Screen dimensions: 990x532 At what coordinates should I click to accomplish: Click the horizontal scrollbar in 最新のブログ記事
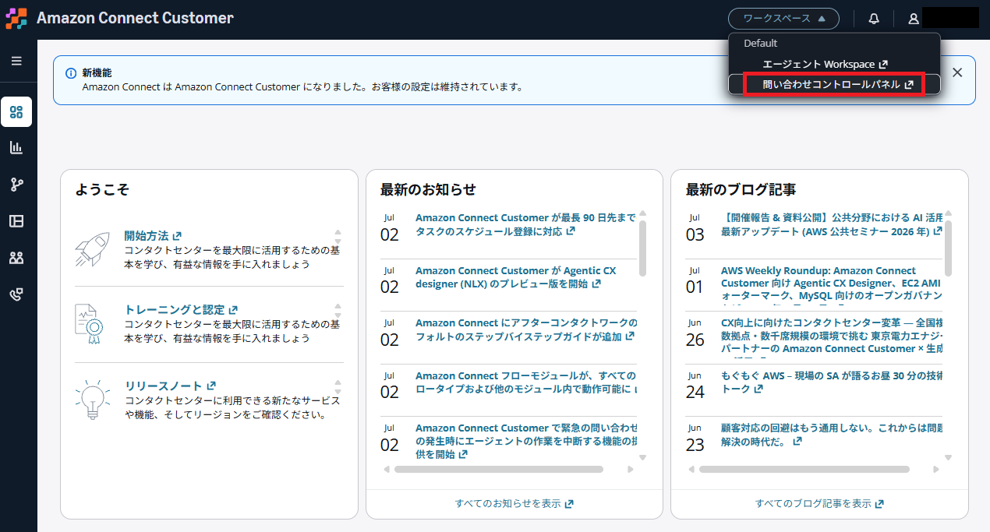pos(804,470)
